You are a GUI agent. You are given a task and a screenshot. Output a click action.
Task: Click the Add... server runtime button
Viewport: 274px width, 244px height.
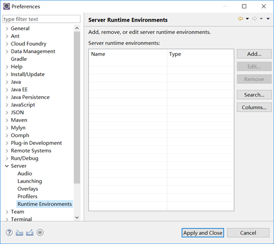(254, 54)
